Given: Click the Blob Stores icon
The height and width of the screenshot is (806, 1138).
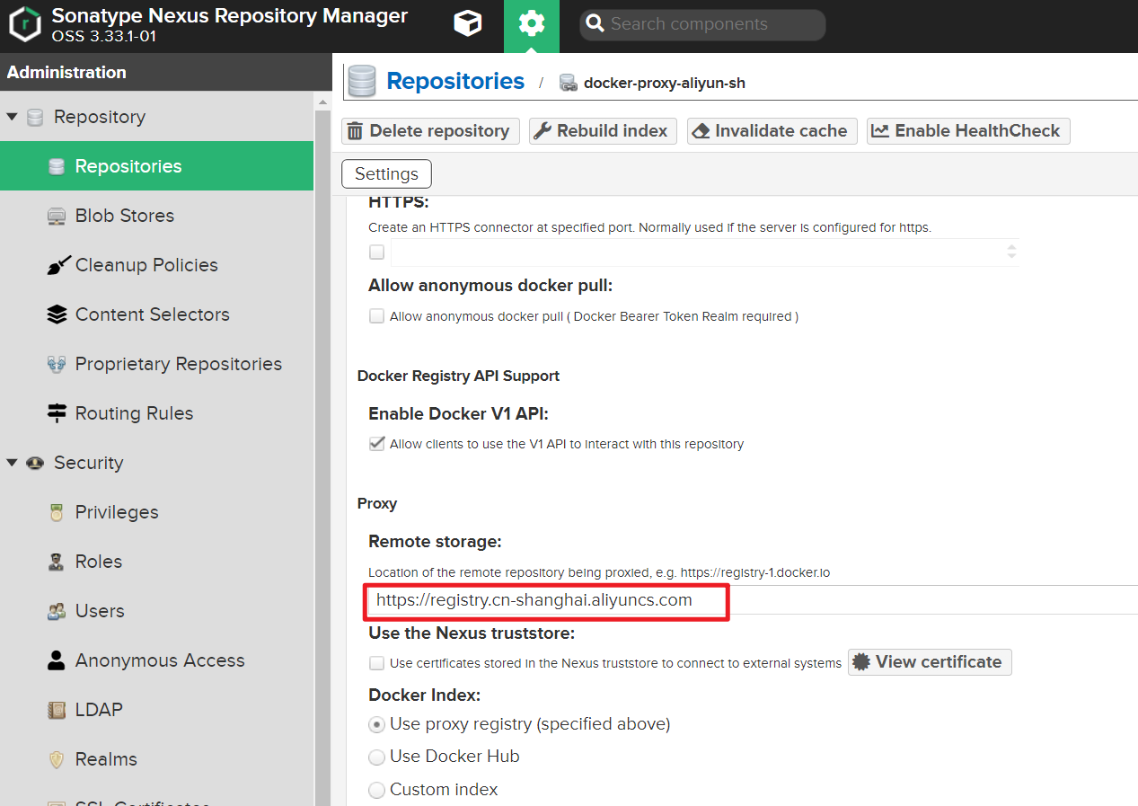Looking at the screenshot, I should (x=57, y=216).
